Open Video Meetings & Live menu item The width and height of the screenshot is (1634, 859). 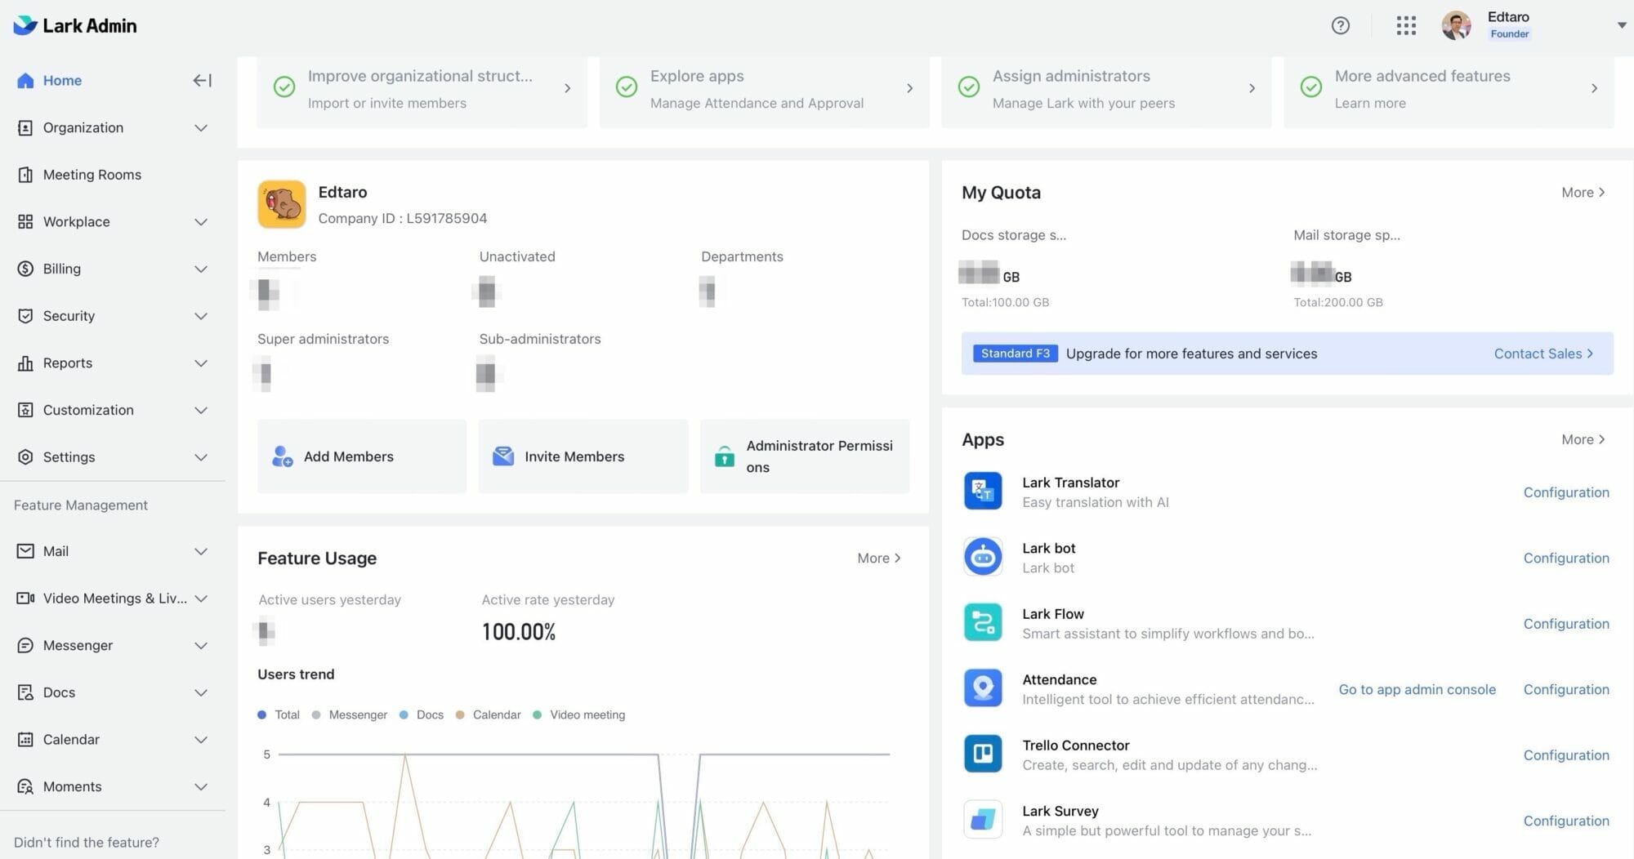tap(113, 599)
